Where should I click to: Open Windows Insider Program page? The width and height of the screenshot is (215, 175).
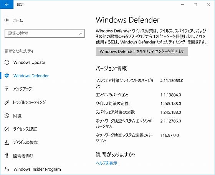pos(37,169)
